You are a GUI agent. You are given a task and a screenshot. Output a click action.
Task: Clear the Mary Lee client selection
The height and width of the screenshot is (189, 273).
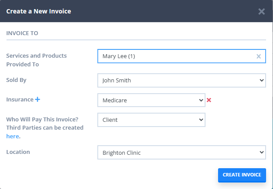pos(259,56)
